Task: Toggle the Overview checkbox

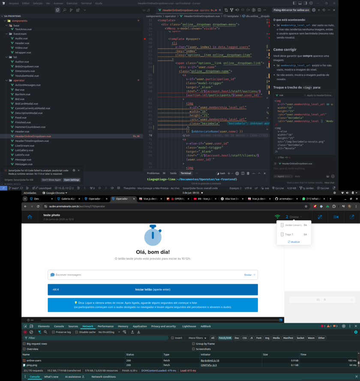Action: pyautogui.click(x=24, y=349)
